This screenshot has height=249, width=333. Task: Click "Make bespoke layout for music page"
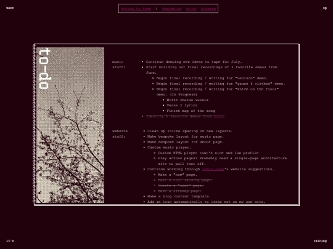(x=186, y=136)
